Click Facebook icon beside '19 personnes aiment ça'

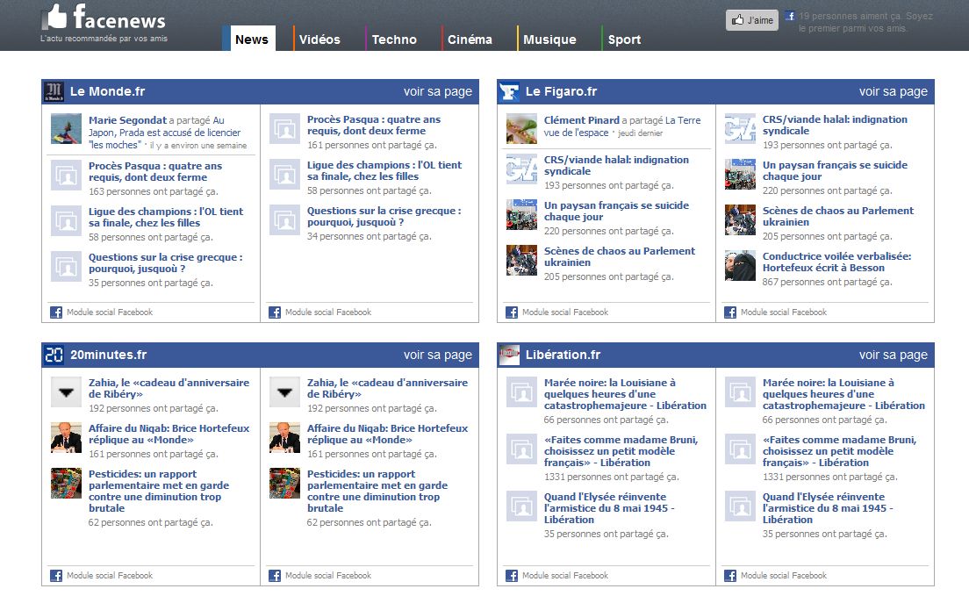(x=790, y=16)
